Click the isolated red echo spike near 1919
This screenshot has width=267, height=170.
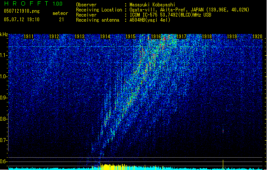coord(223,131)
